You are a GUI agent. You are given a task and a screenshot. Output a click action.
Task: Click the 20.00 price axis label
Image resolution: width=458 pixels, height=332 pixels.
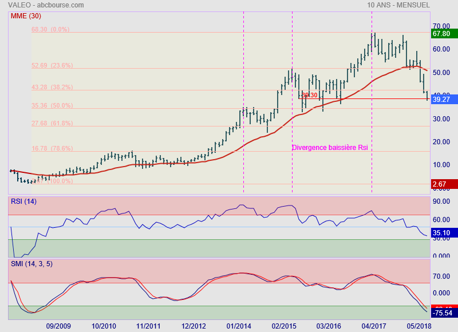coord(441,141)
